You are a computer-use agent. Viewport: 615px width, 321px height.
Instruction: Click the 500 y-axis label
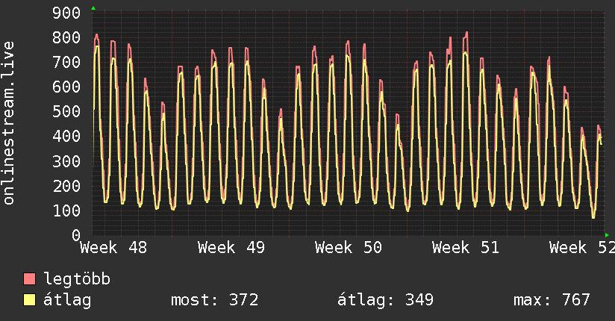(66, 111)
